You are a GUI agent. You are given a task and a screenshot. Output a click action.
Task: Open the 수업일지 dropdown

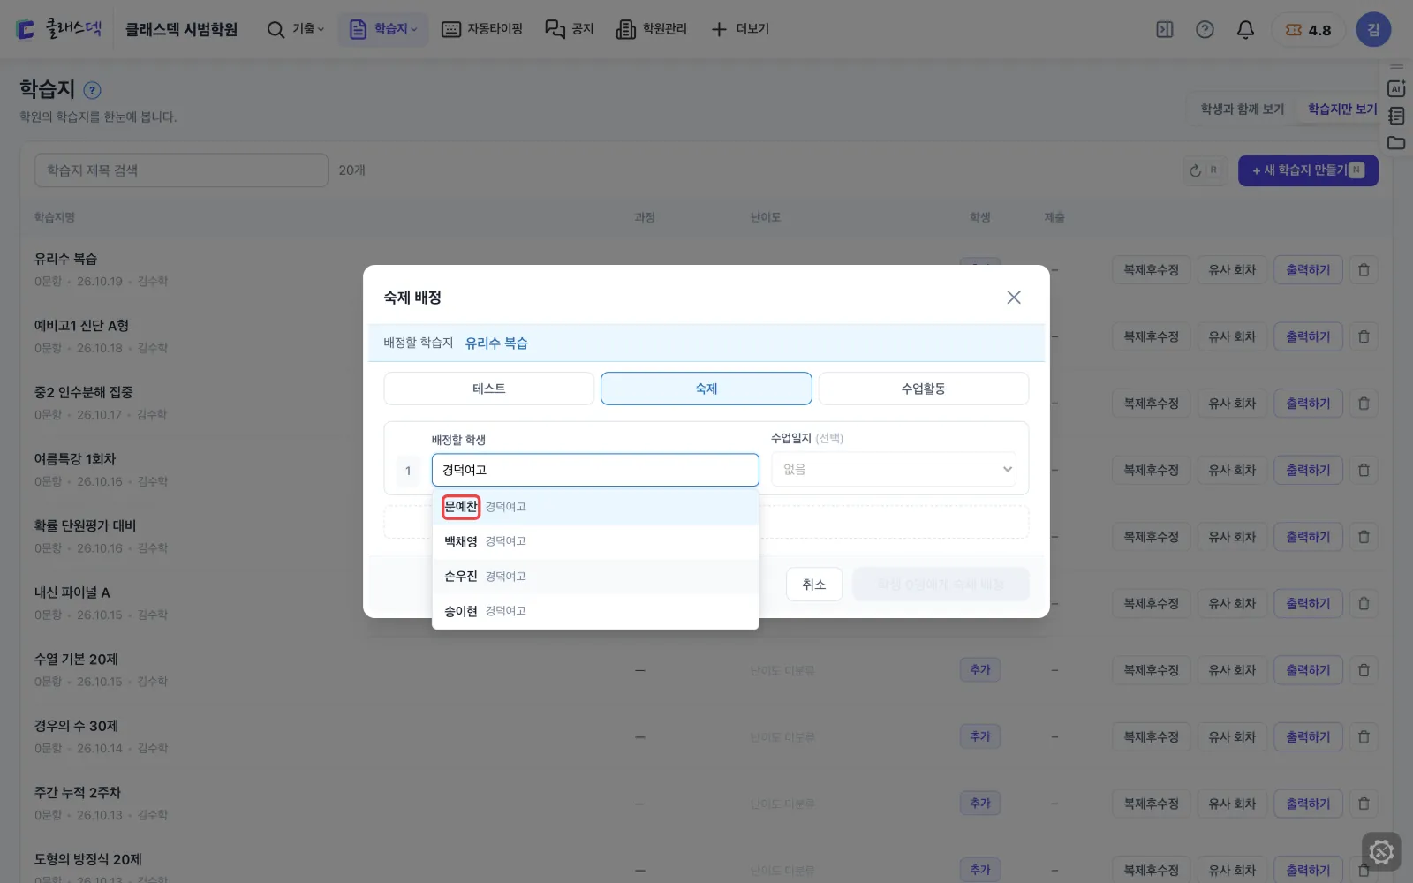(894, 470)
